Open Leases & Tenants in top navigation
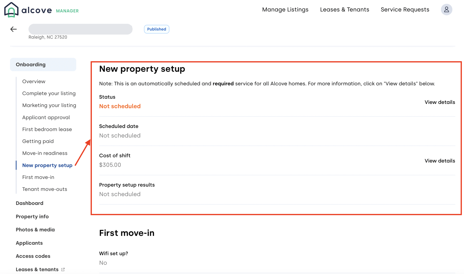 click(x=344, y=10)
